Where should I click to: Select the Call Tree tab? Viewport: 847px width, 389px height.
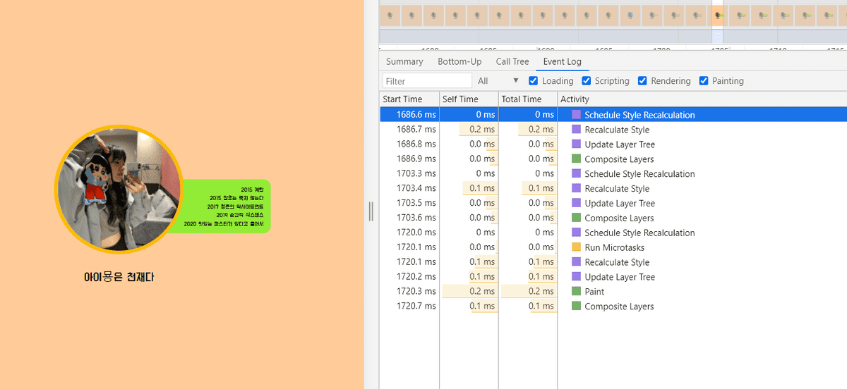(512, 62)
